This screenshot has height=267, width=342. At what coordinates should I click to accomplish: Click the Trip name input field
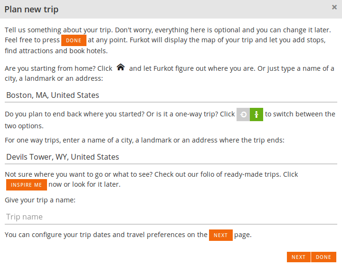pyautogui.click(x=171, y=217)
